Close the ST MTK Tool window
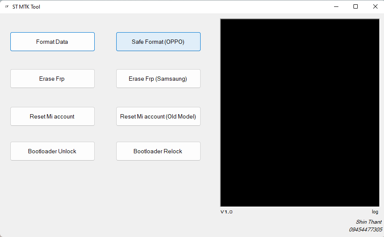384x237 pixels. coord(375,6)
